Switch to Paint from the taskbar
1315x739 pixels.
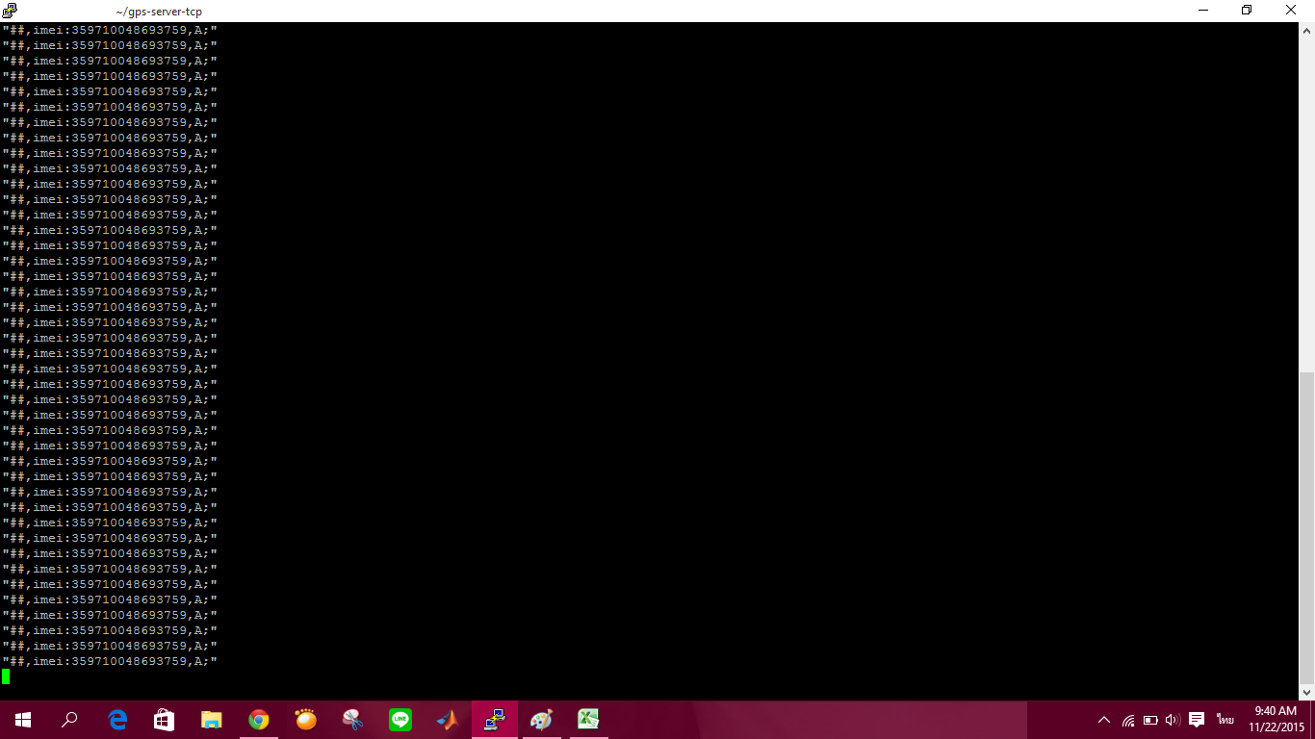point(542,720)
